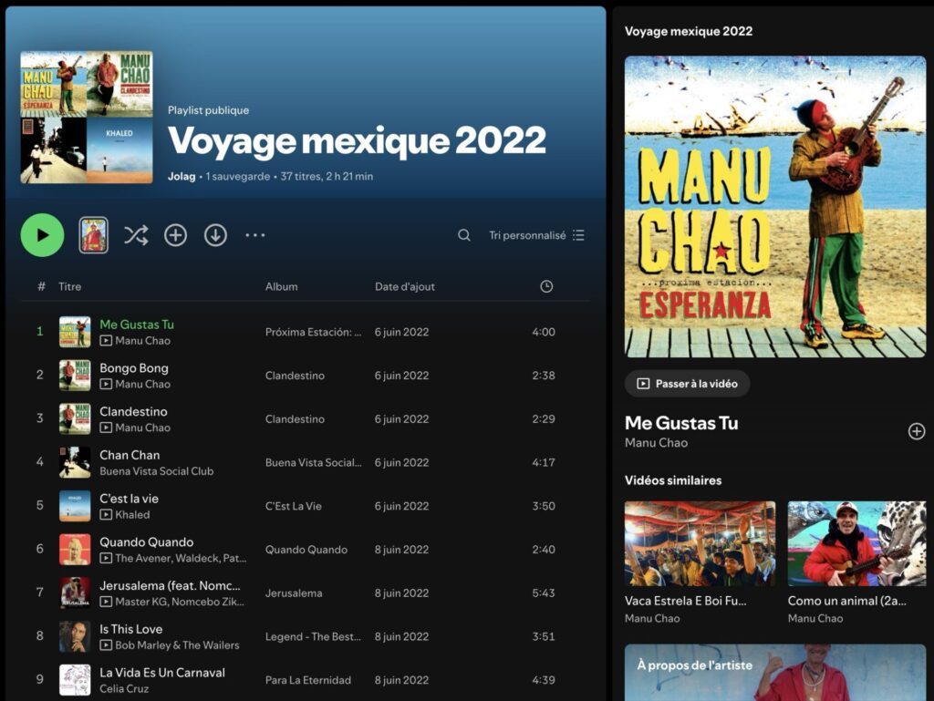This screenshot has width=934, height=701.
Task: Open the Jolag profile link
Action: tap(182, 176)
